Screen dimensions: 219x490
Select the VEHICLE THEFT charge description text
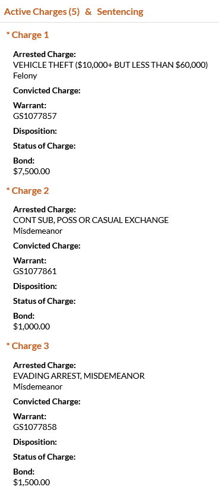coord(110,65)
